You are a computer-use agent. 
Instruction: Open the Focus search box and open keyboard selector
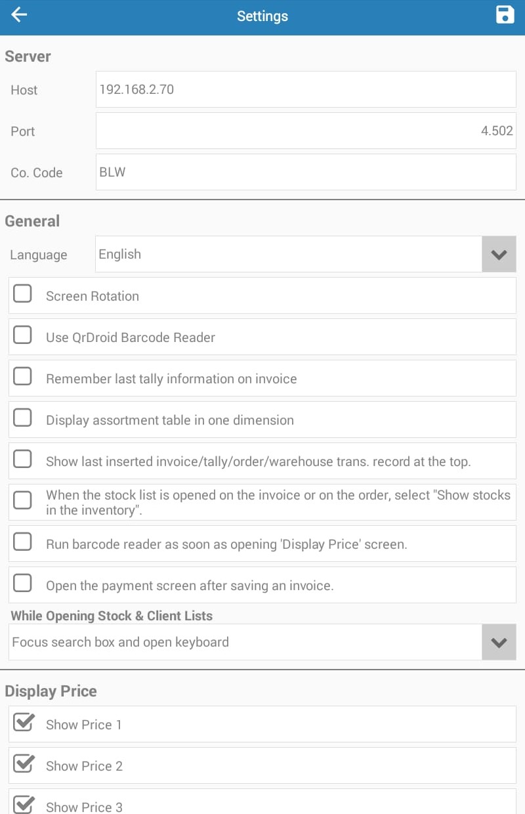(x=262, y=642)
